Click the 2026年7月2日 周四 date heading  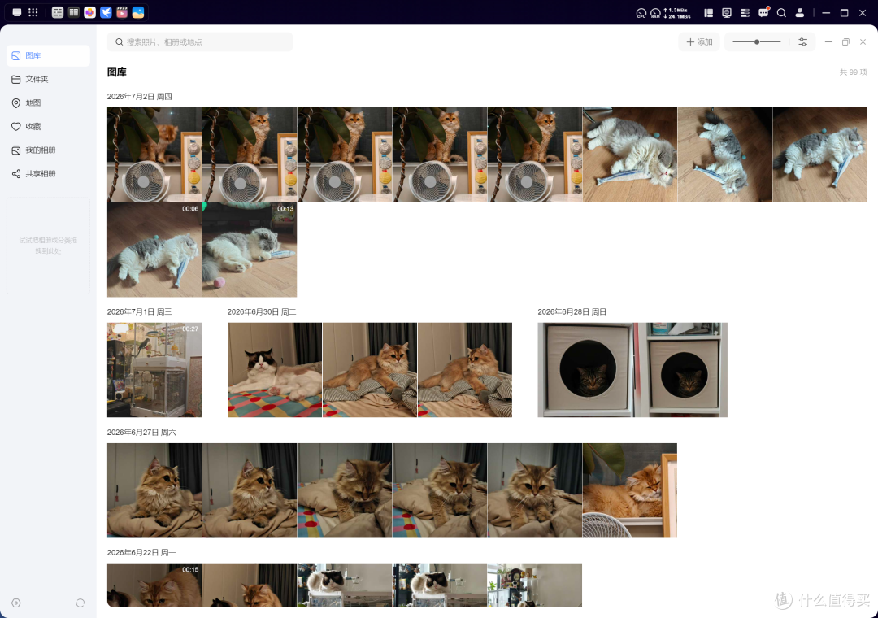(x=140, y=97)
